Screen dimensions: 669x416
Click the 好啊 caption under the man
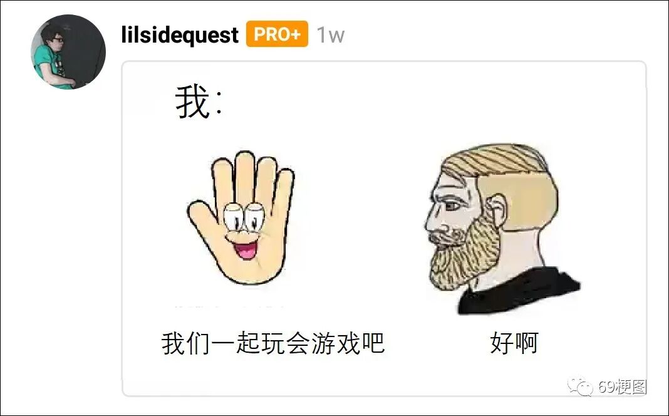pyautogui.click(x=514, y=343)
